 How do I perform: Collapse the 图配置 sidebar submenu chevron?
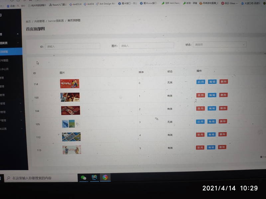click(x=18, y=43)
